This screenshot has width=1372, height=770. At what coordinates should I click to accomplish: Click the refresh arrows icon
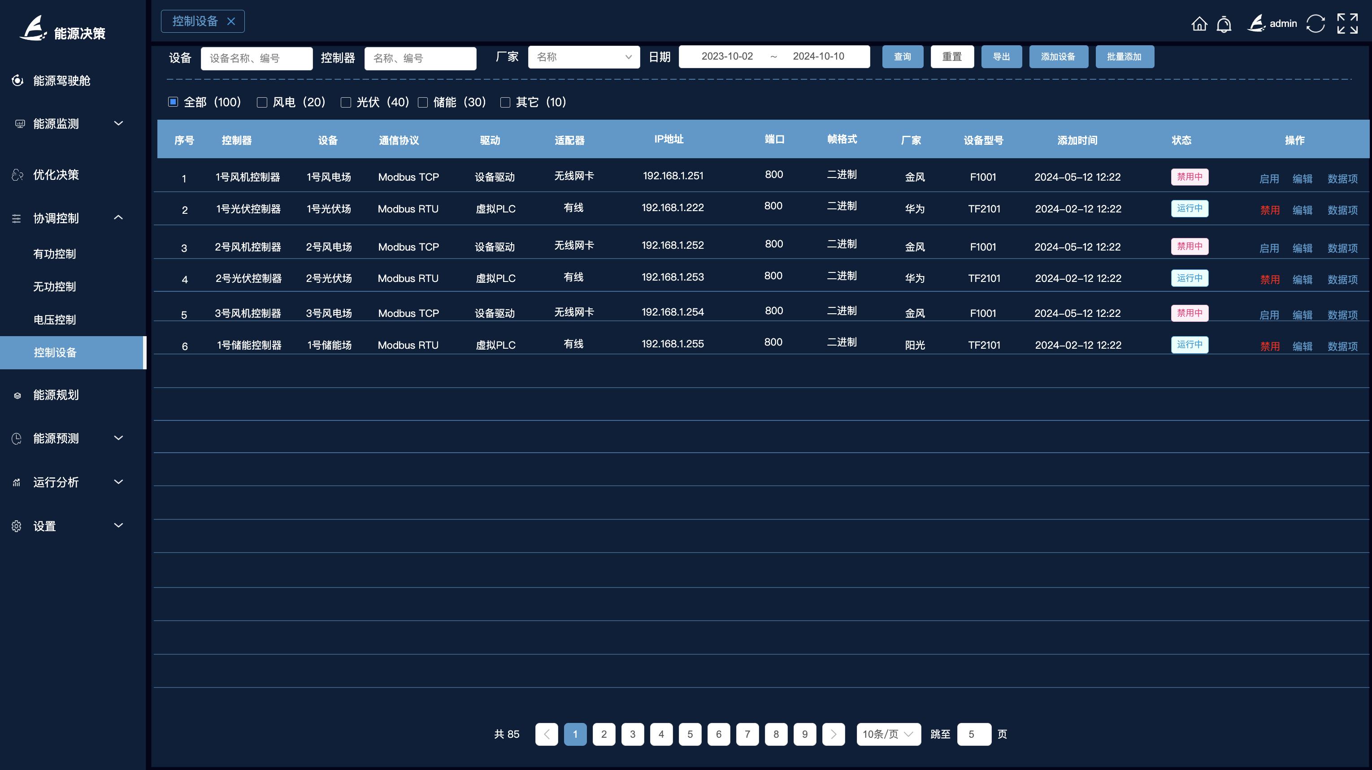(1316, 24)
